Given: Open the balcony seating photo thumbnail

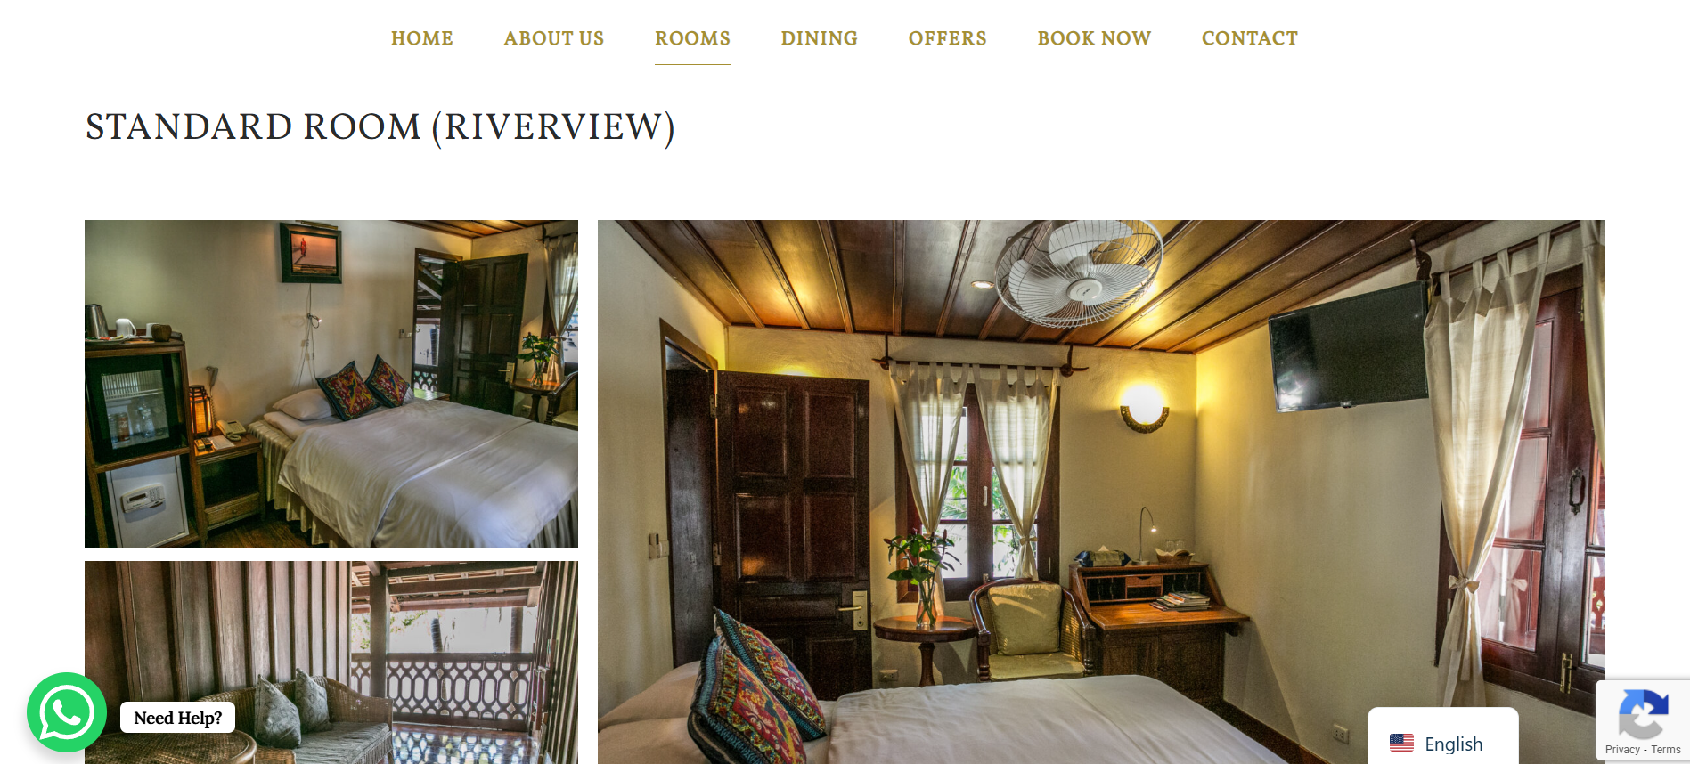Looking at the screenshot, I should [331, 662].
